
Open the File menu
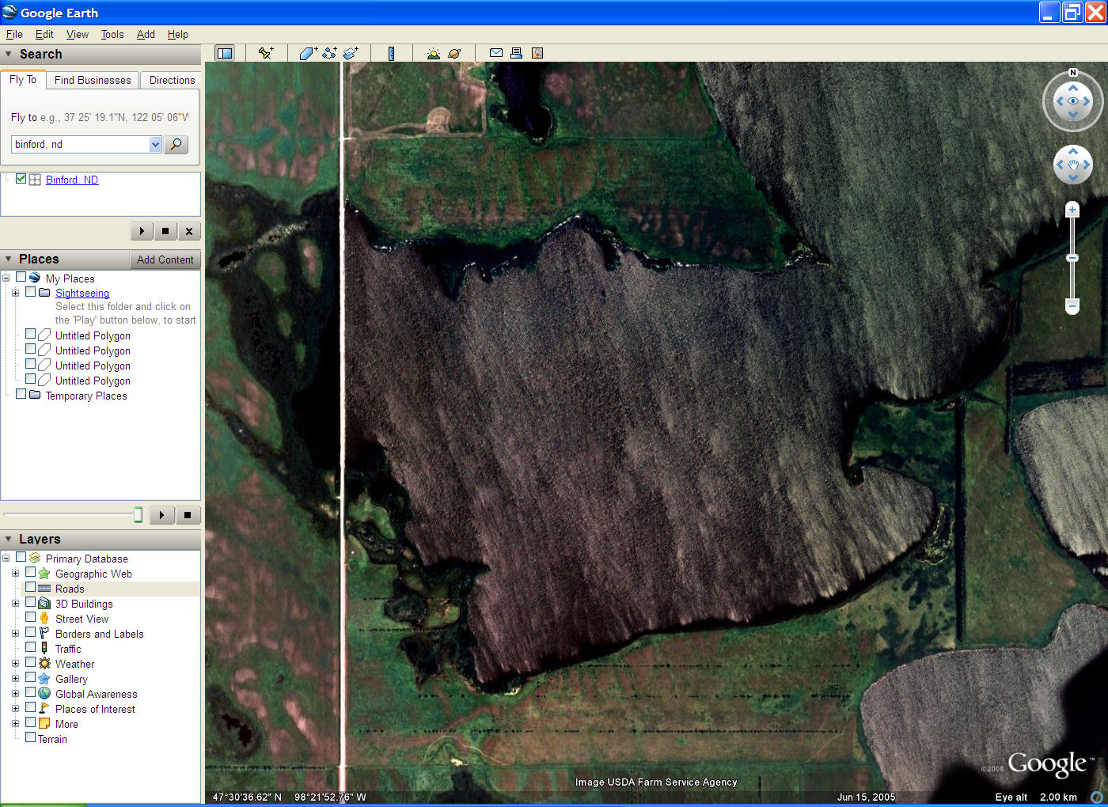(14, 35)
